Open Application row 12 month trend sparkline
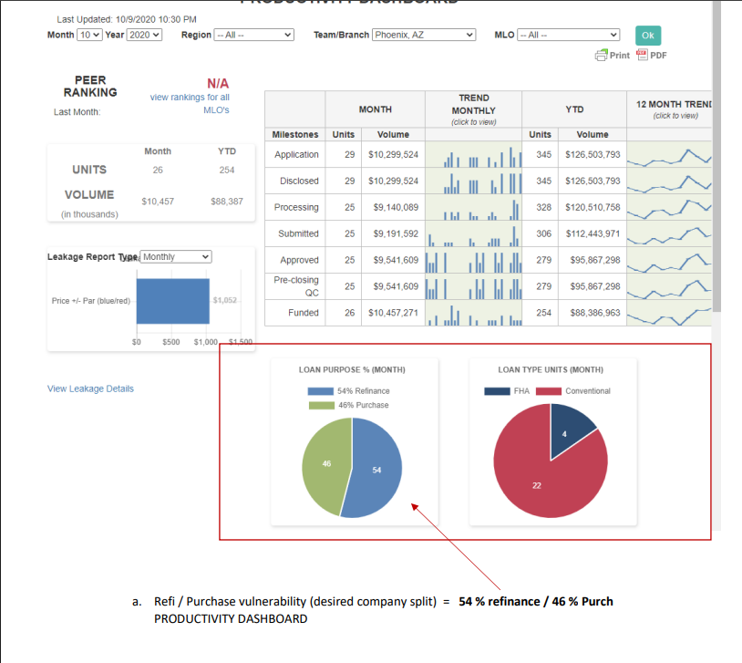The height and width of the screenshot is (663, 742). 669,154
